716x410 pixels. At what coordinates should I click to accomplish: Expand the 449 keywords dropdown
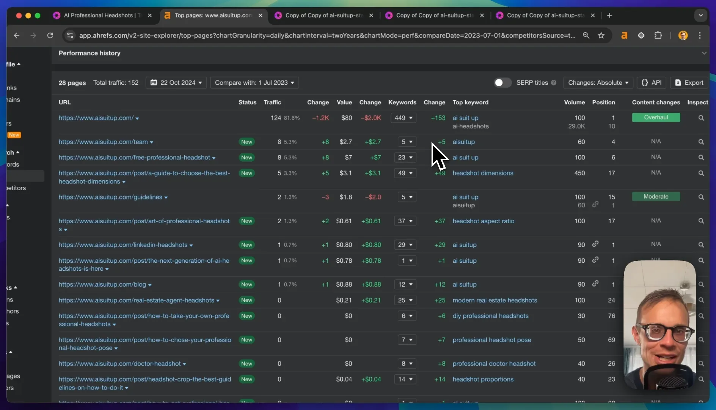coord(404,118)
